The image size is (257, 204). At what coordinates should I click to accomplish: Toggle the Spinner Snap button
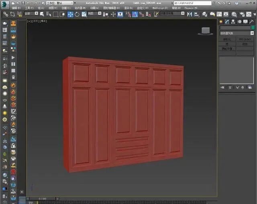pyautogui.click(x=148, y=14)
